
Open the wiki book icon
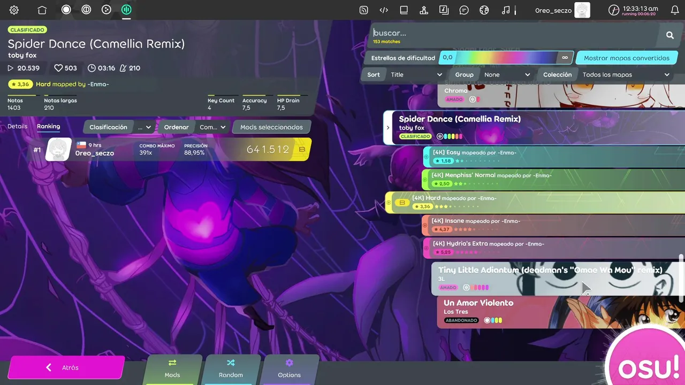(x=404, y=10)
